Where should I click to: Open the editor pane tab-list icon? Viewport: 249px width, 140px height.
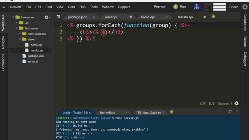pyautogui.click(x=59, y=16)
